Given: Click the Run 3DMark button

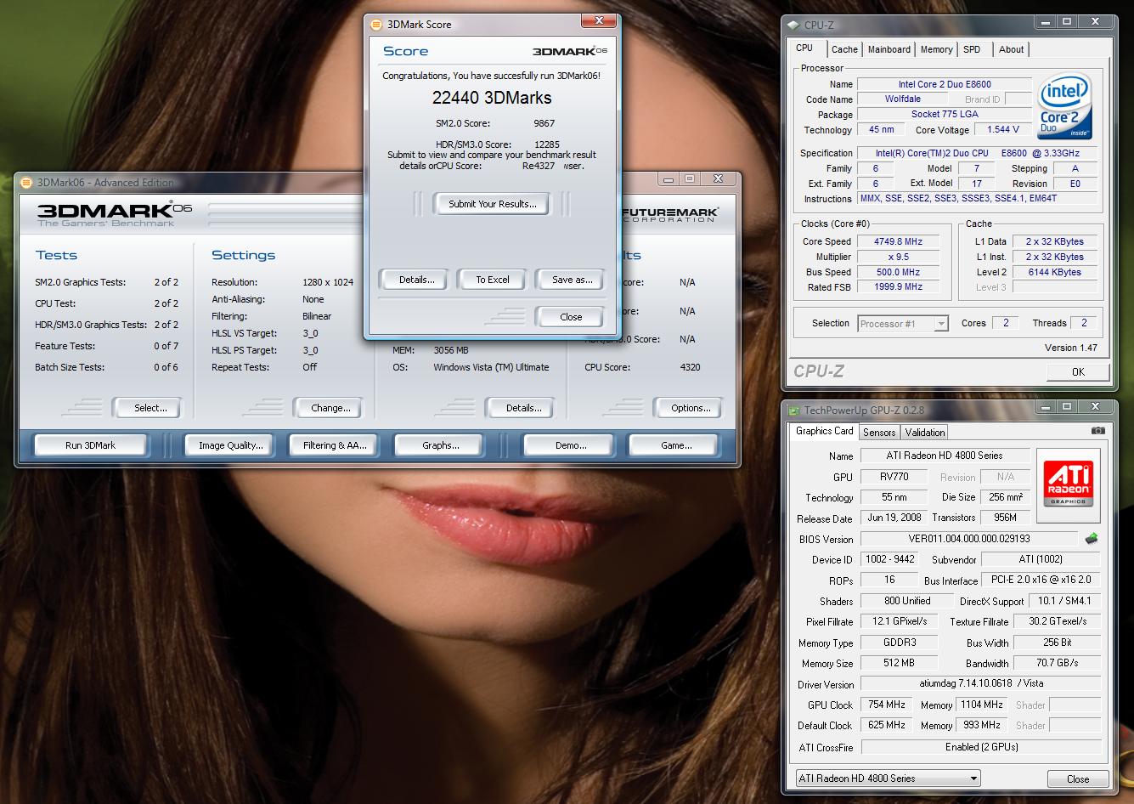Looking at the screenshot, I should tap(90, 445).
